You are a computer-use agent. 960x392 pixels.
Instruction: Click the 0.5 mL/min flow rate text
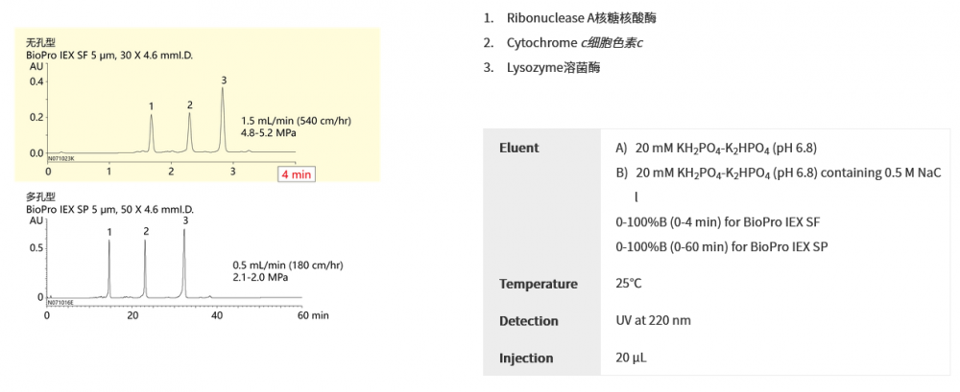point(288,265)
